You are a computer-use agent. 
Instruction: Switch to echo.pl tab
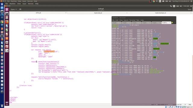(x=38, y=13)
